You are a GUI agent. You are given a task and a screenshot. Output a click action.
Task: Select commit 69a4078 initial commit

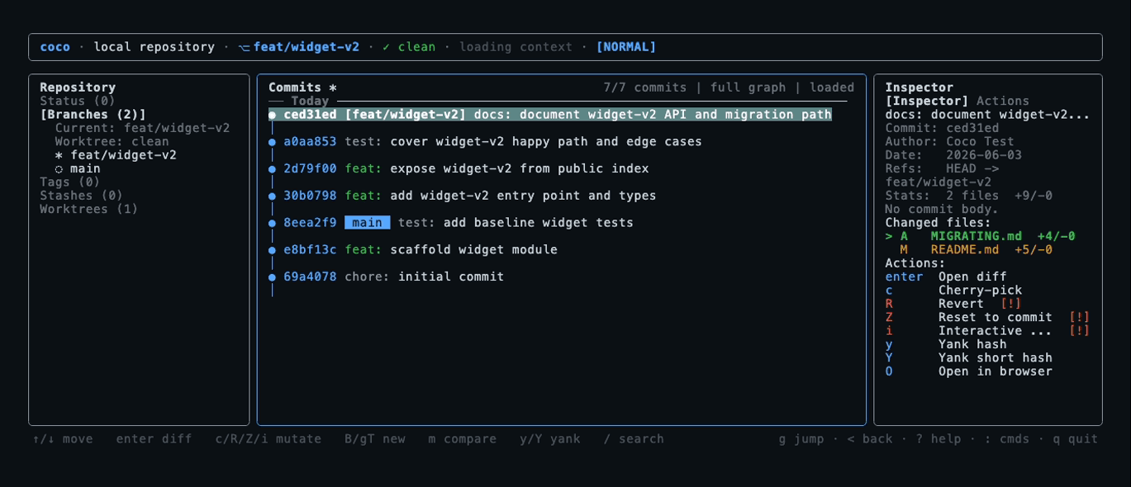click(x=387, y=277)
